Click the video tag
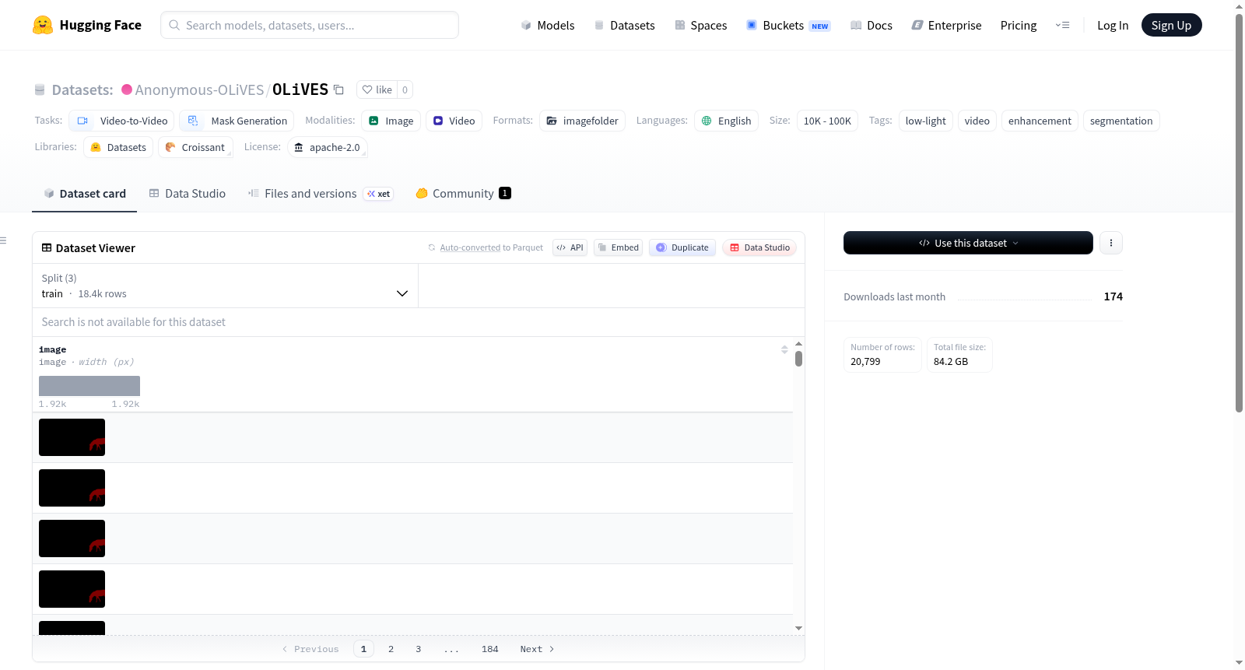 tap(977, 121)
